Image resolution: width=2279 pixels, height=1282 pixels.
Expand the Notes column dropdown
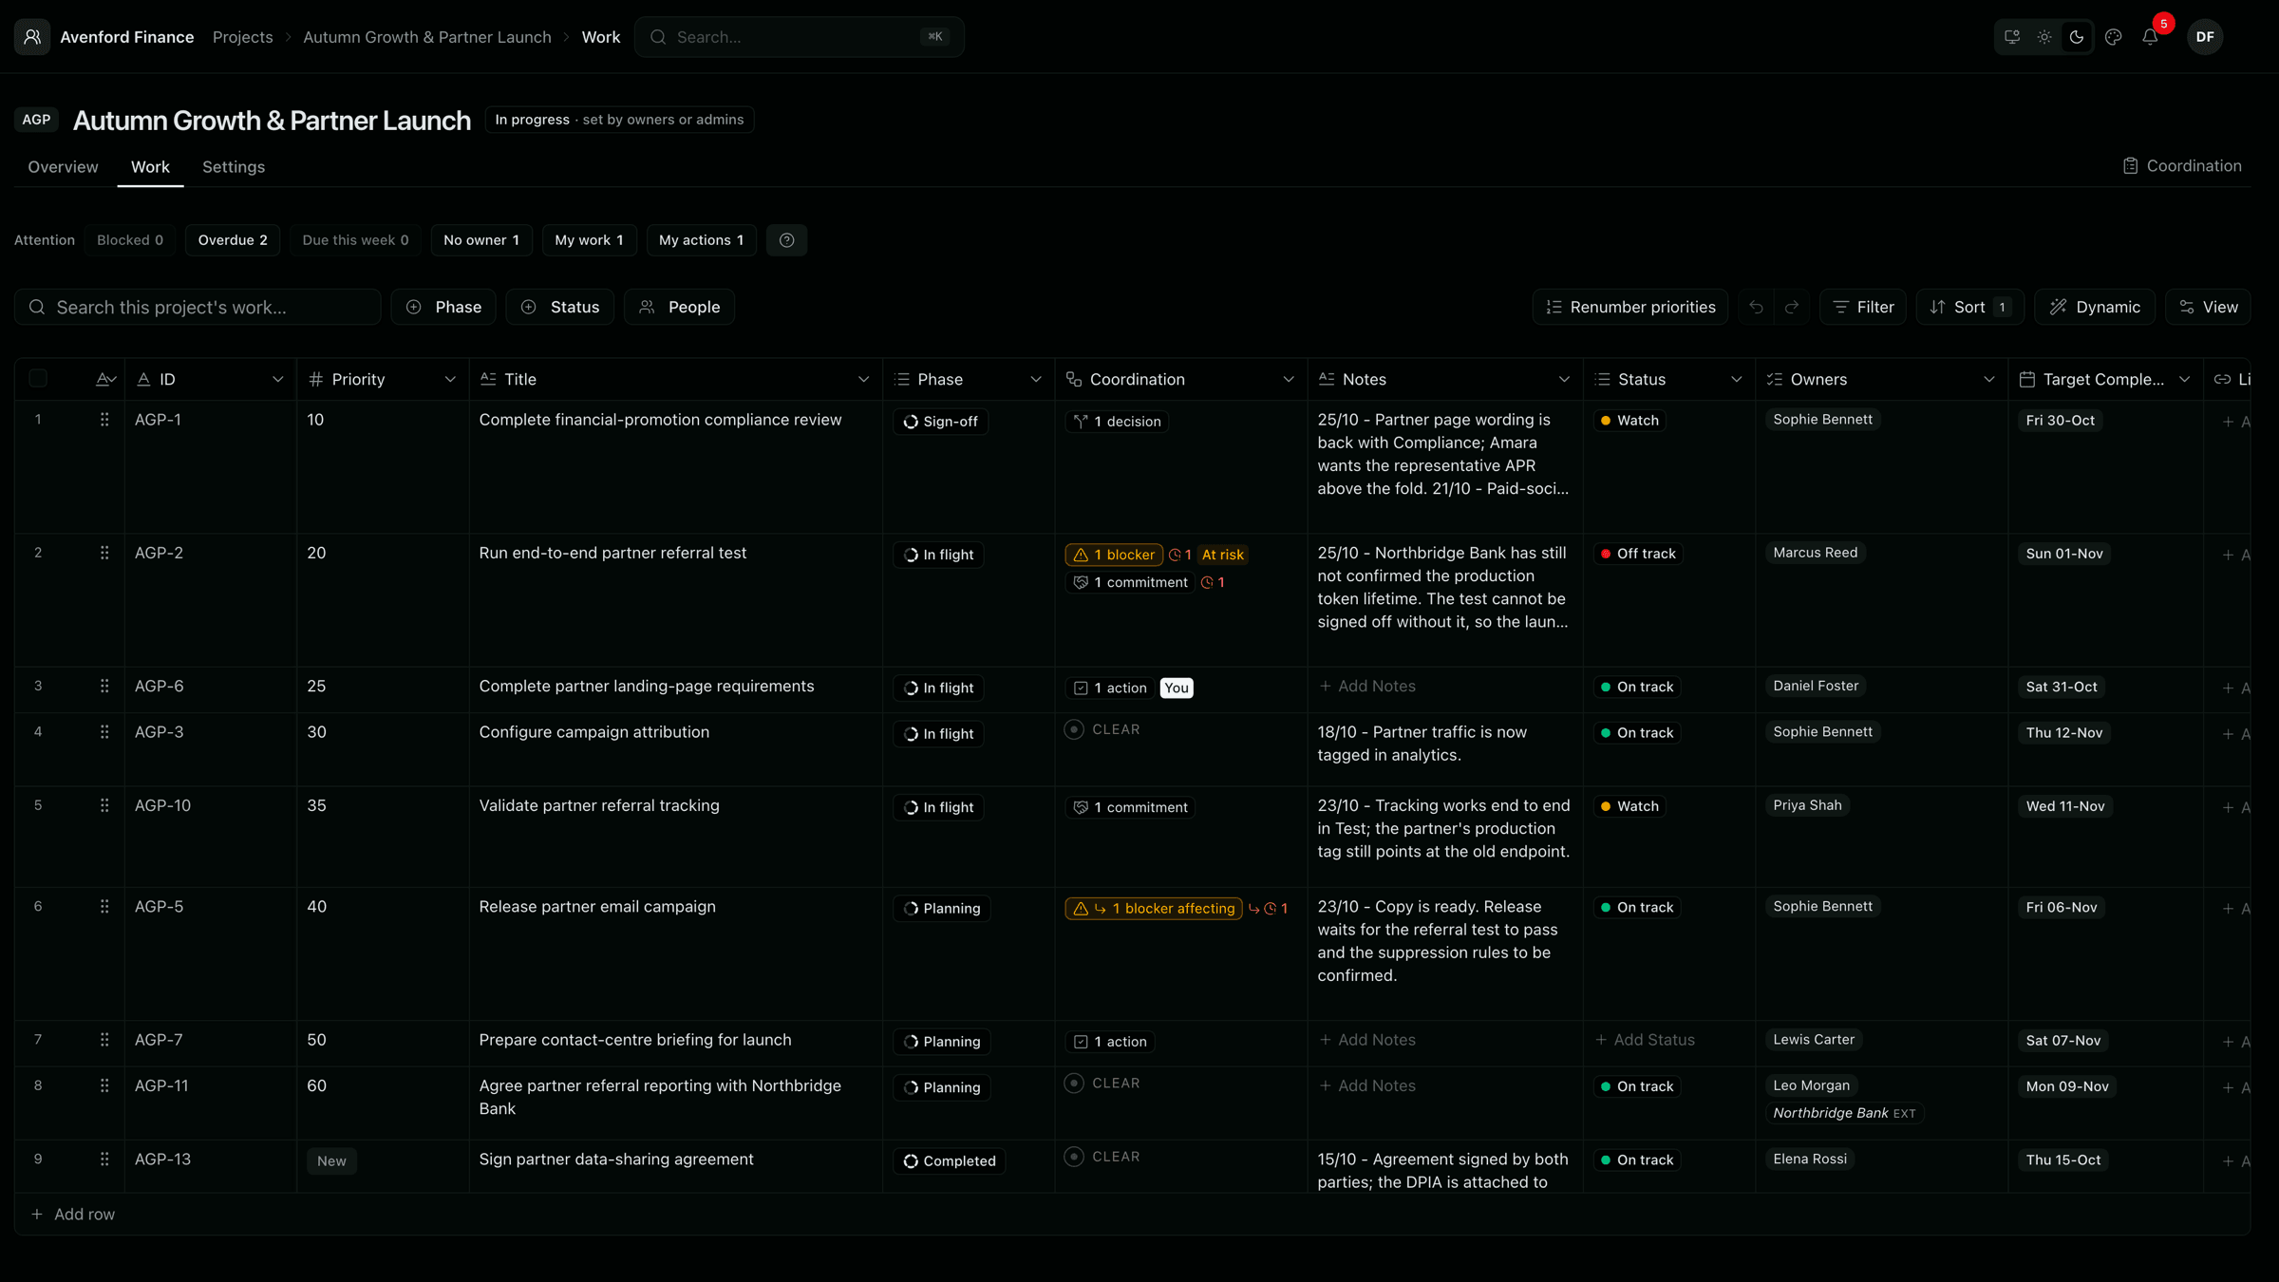(x=1564, y=379)
